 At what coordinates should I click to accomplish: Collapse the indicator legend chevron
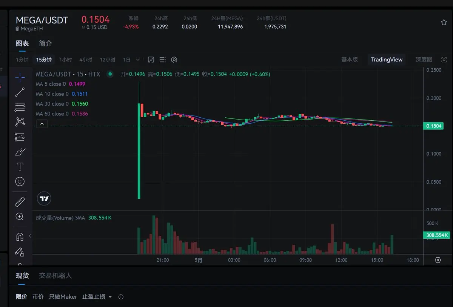[x=42, y=123]
